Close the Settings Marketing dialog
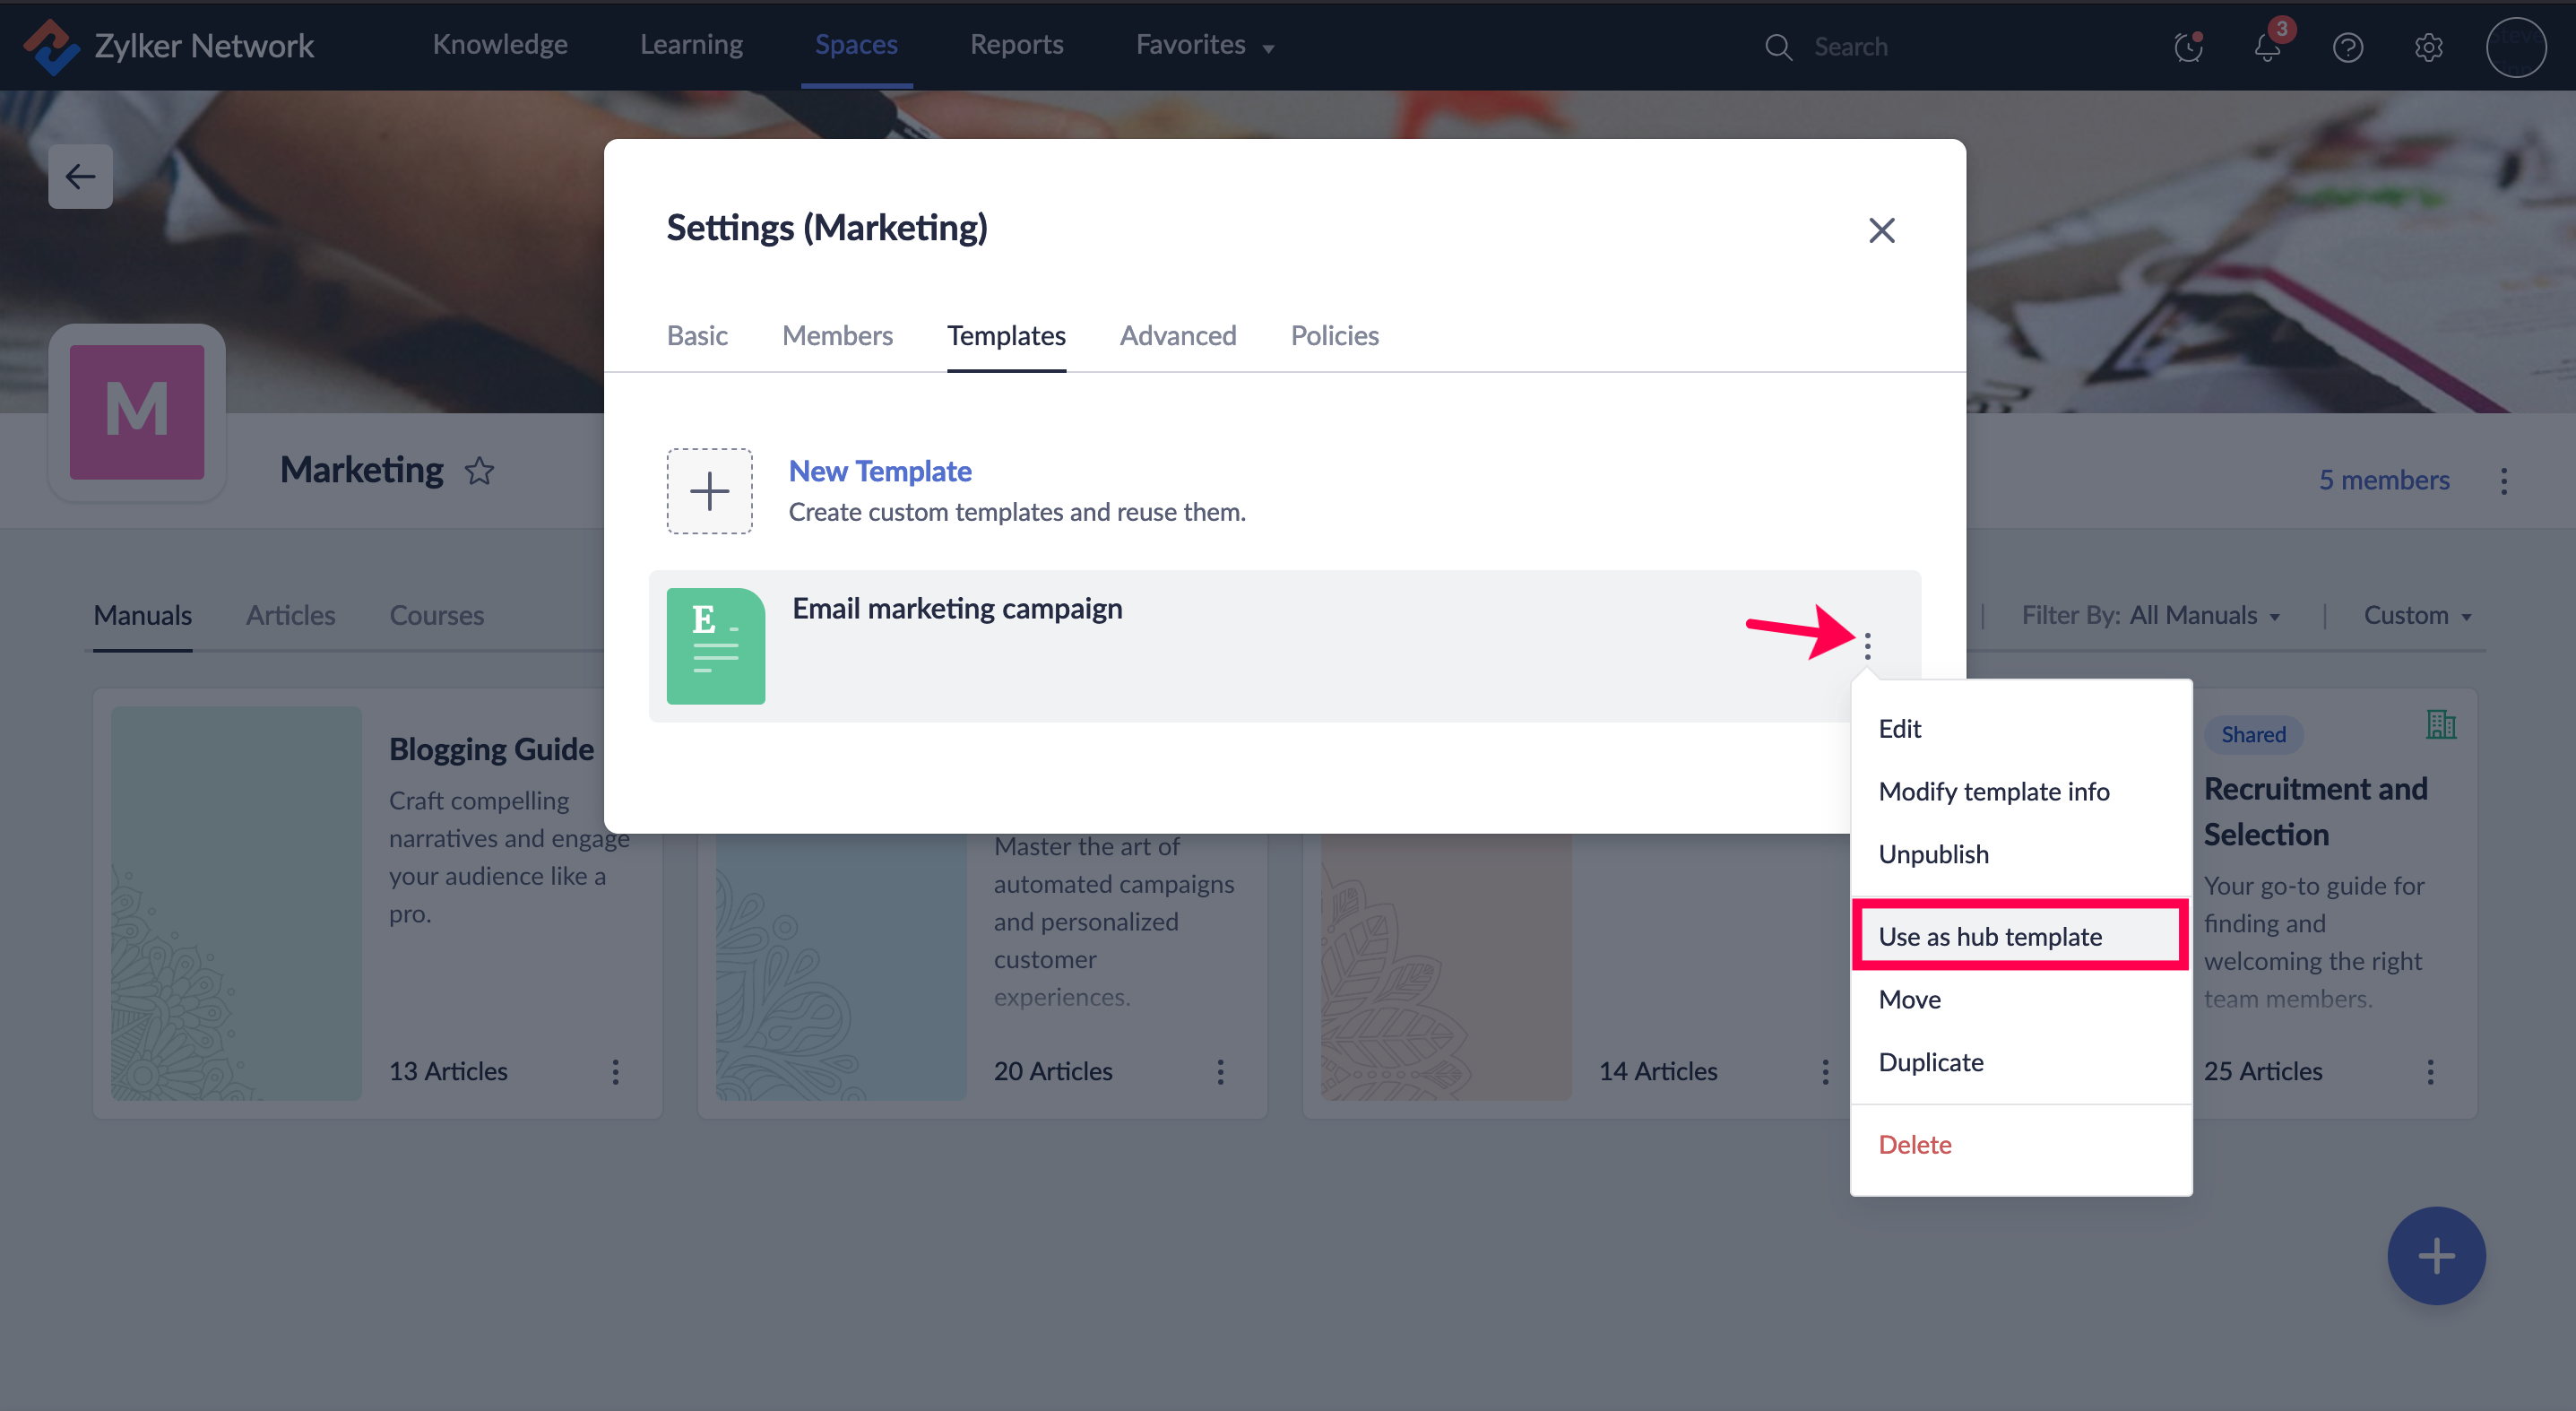This screenshot has height=1411, width=2576. 1881,230
